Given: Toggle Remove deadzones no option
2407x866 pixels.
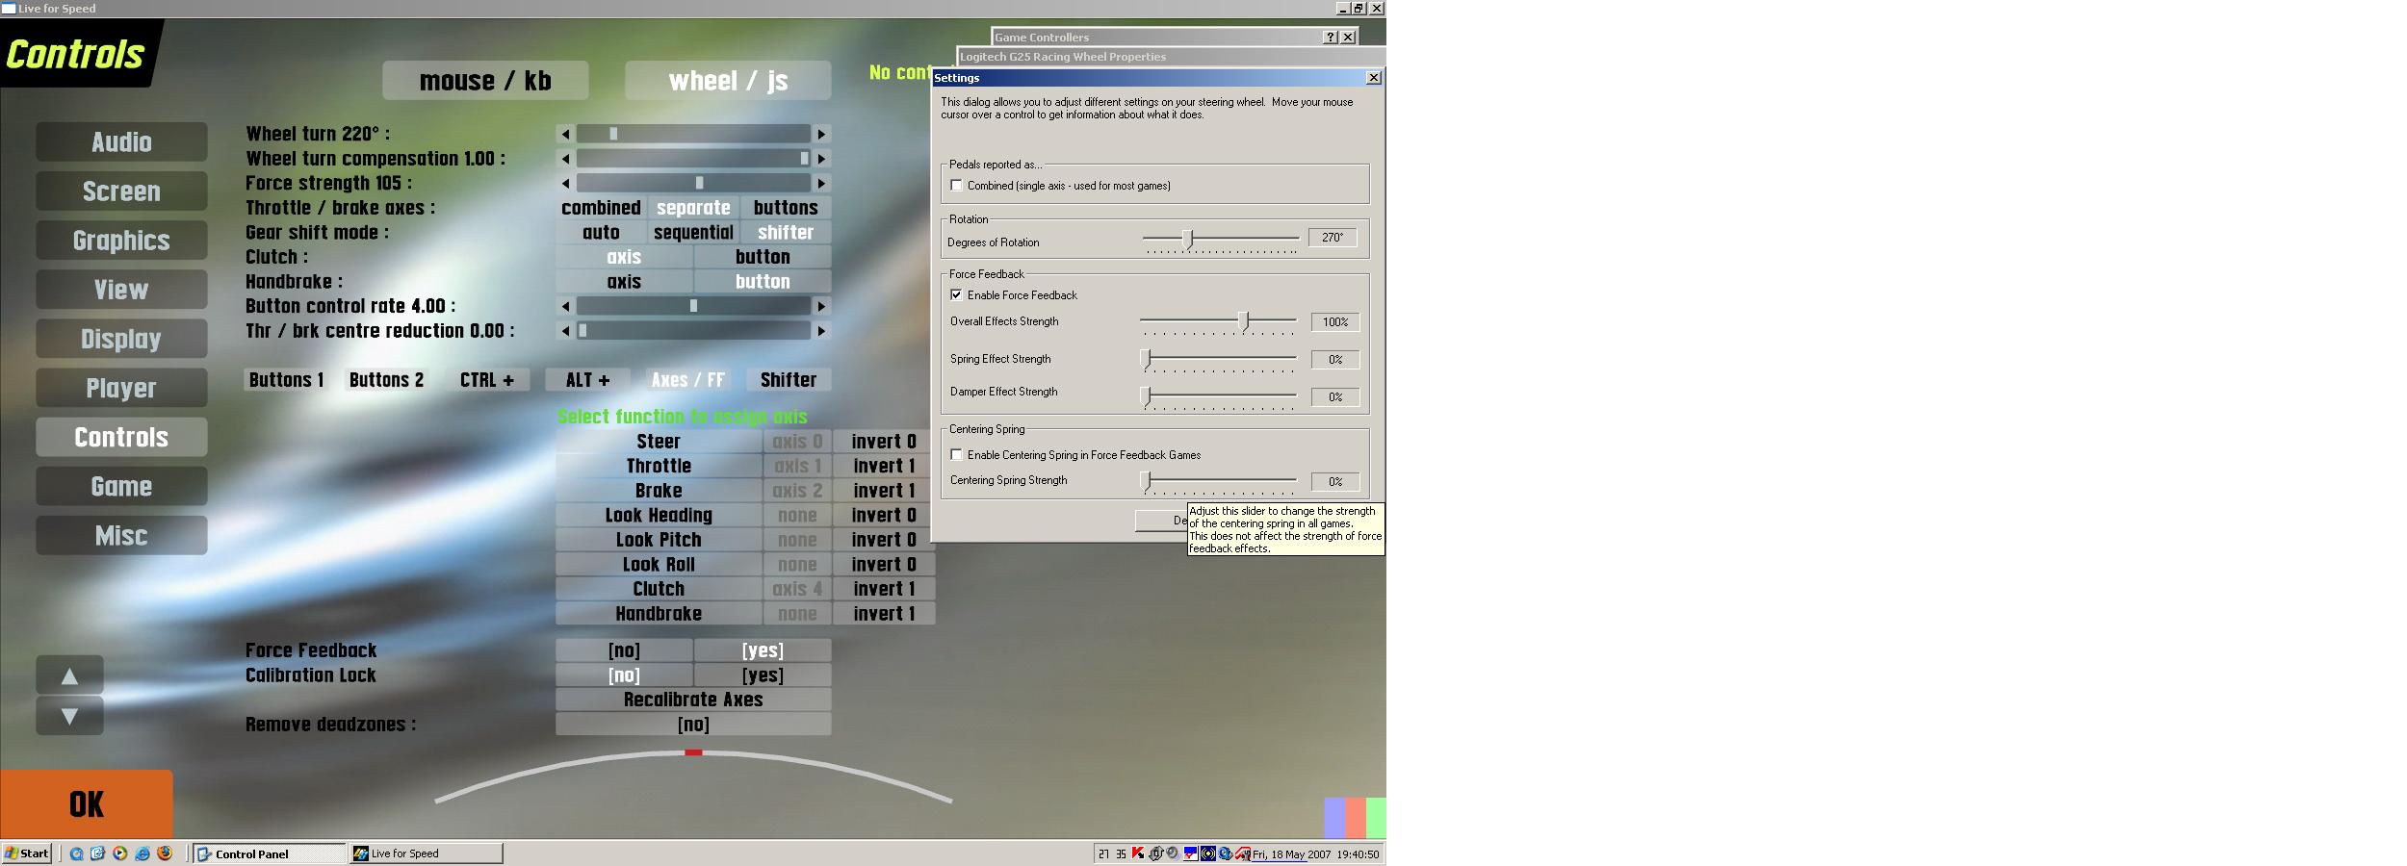Looking at the screenshot, I should click(x=693, y=725).
